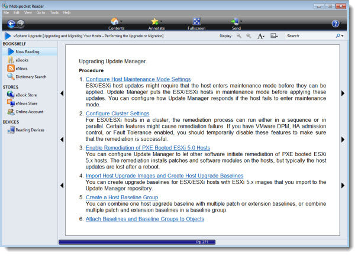Open the Edit menu
This screenshot has width=358, height=256.
pos(17,13)
